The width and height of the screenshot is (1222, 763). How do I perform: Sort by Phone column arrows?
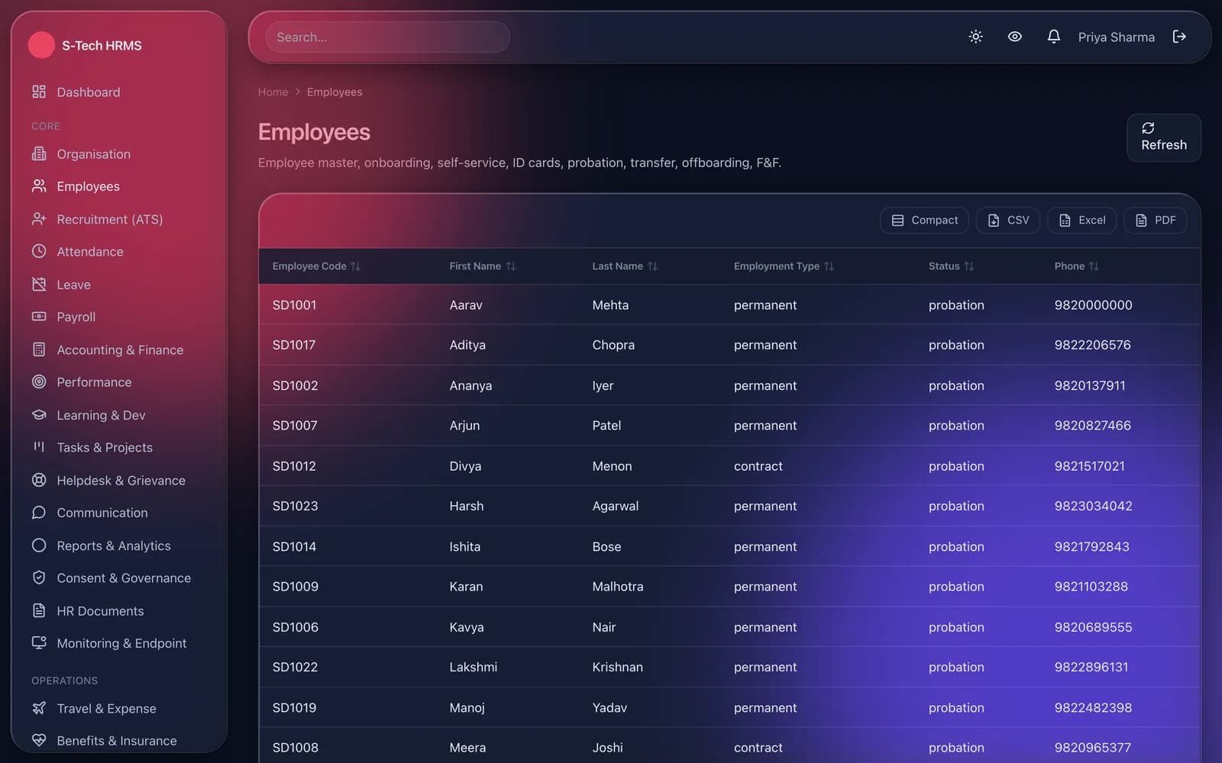click(x=1094, y=266)
